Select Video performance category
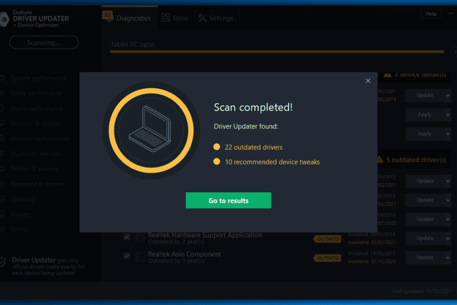Viewport: 457px width, 305px height. (x=37, y=93)
